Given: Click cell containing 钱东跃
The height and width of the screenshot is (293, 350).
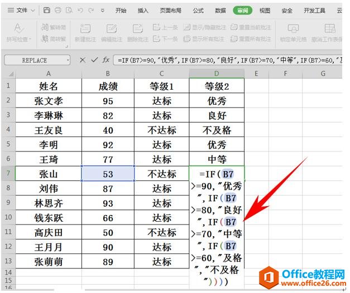Looking at the screenshot, I should click(x=49, y=217).
